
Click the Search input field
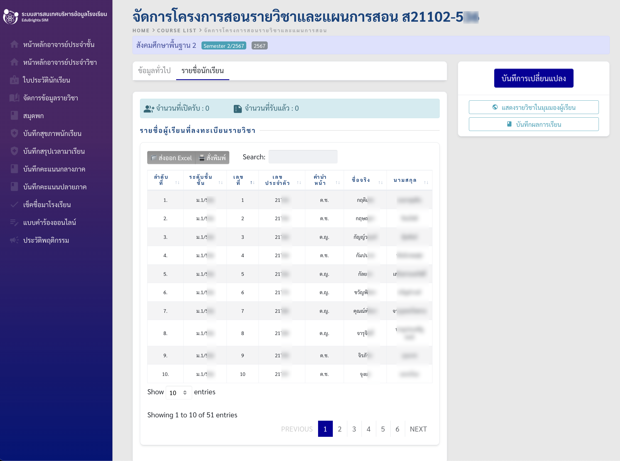coord(303,157)
